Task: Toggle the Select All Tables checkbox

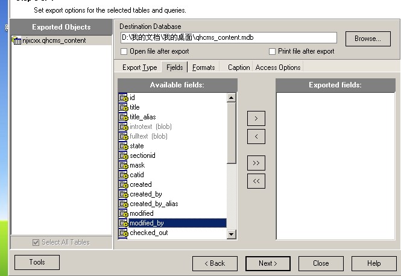Action: pos(36,242)
